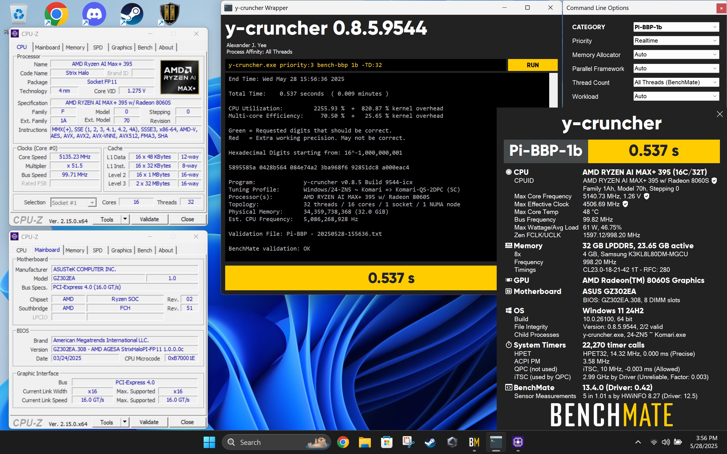Switch to Bench tab in top CPU-Z
The height and width of the screenshot is (454, 727).
145,47
